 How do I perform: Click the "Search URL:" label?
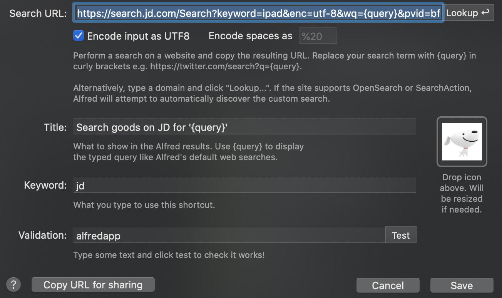[x=38, y=13]
